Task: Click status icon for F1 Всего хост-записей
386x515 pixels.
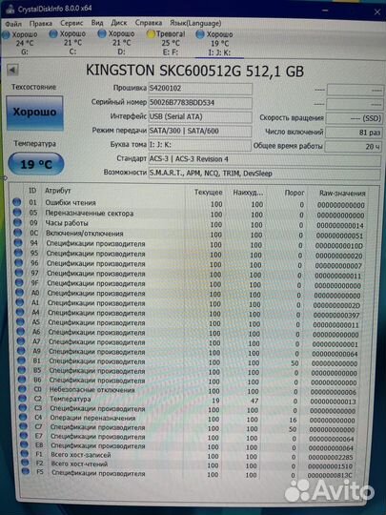Action: pos(25,453)
